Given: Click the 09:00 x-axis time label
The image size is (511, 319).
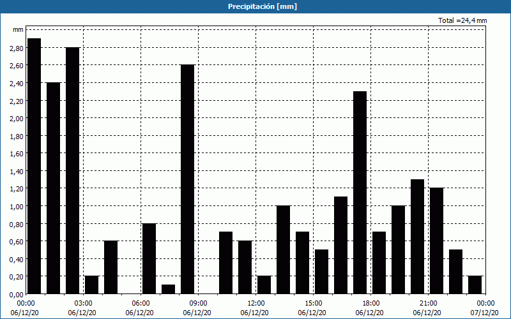Looking at the screenshot, I should pos(198,304).
